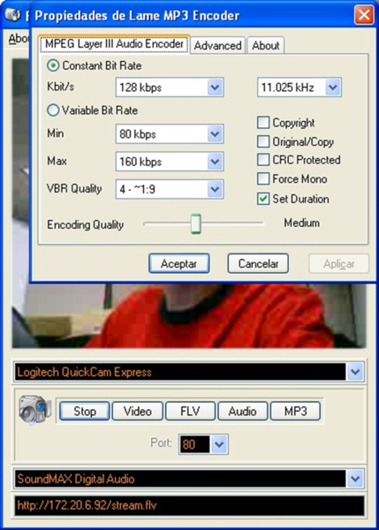Click the Encoding Quality slider handle
The height and width of the screenshot is (530, 379).
point(196,223)
